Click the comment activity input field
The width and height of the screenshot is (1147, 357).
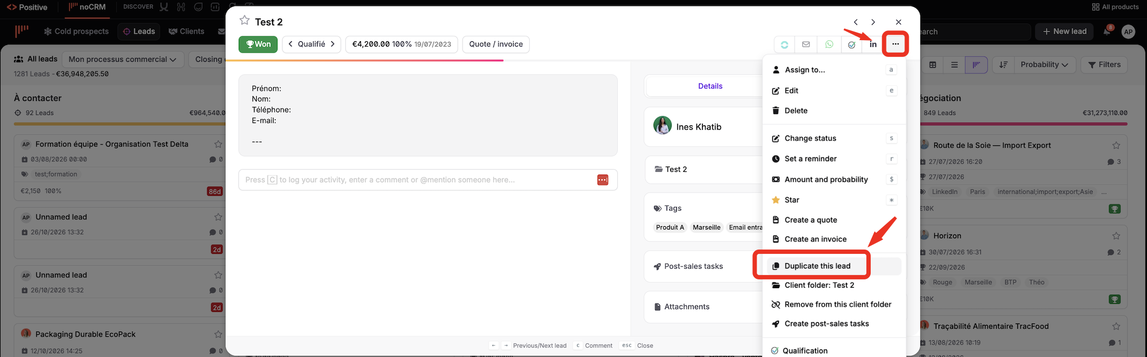point(428,180)
